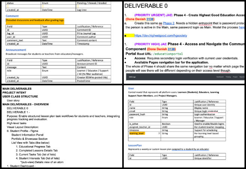Viewport: 246px width, 169px height.
Task: Click the 'Unique identifier' cell in LessonPlan
Action: (210, 158)
